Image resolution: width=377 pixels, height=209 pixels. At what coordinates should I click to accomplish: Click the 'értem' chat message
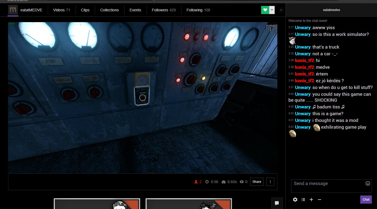click(x=322, y=74)
